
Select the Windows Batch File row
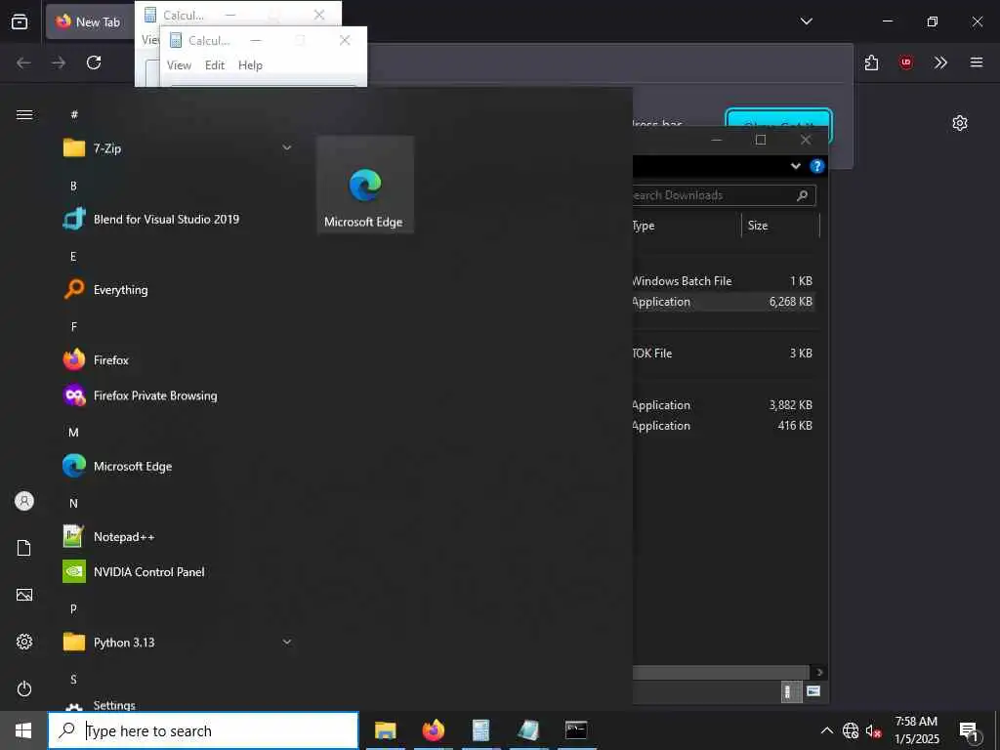point(724,281)
